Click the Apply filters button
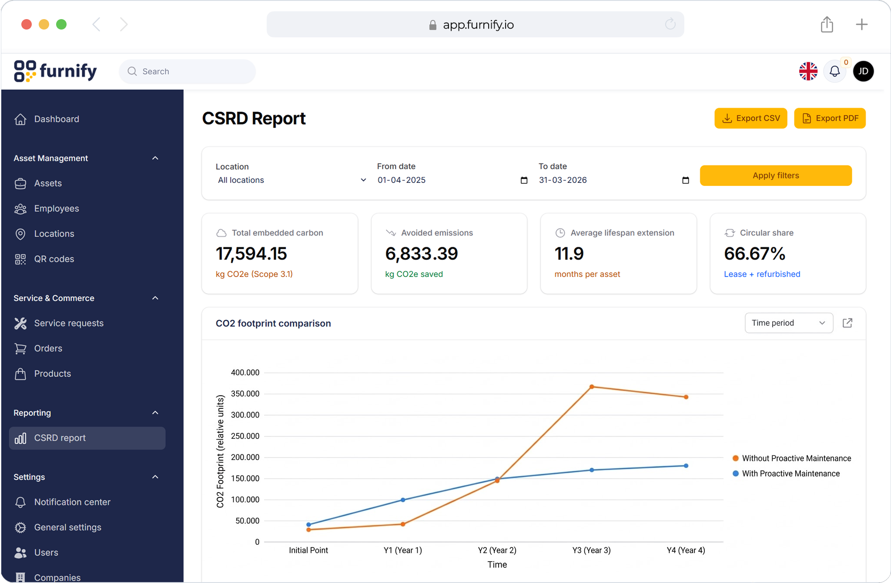The width and height of the screenshot is (891, 583). coord(775,176)
